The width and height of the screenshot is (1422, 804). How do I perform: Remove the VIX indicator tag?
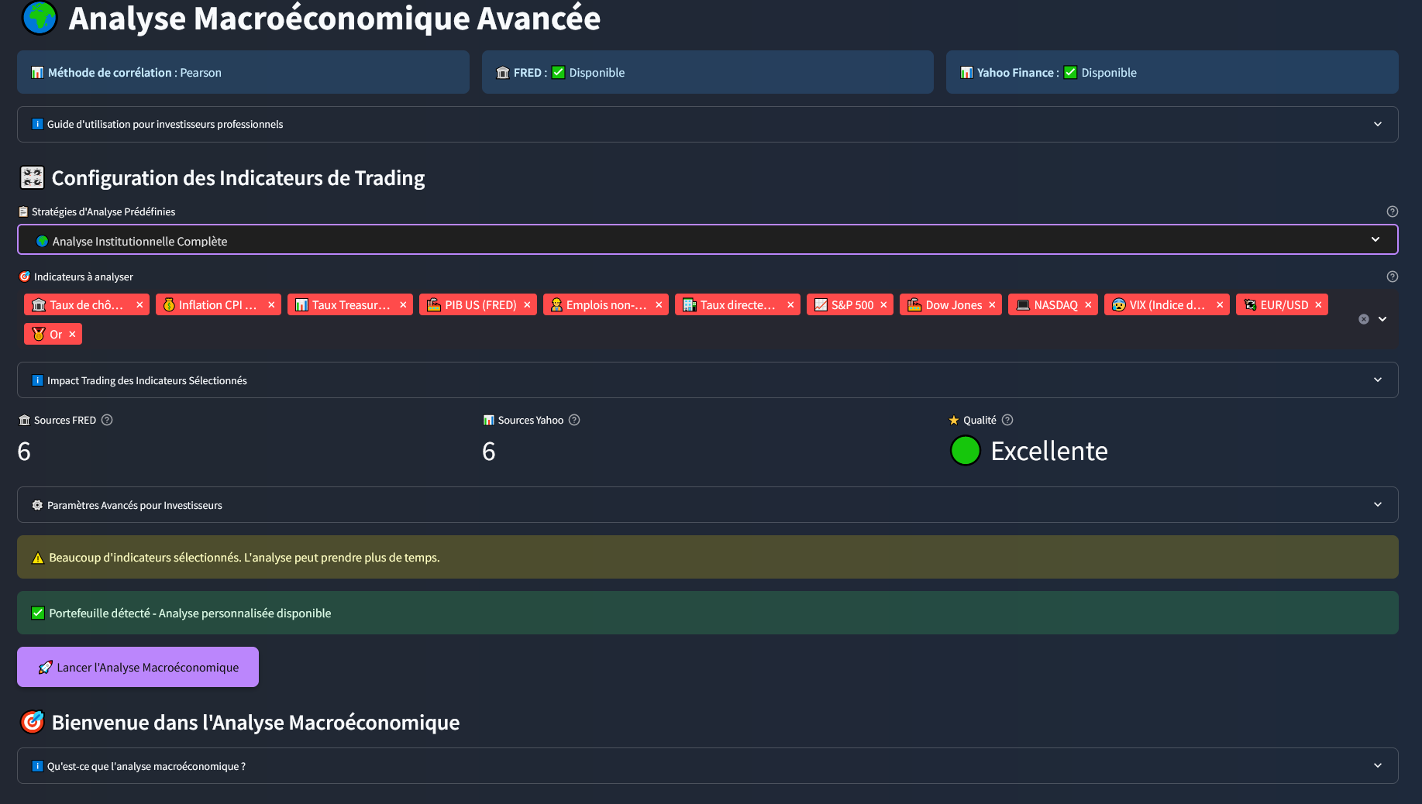(x=1220, y=305)
